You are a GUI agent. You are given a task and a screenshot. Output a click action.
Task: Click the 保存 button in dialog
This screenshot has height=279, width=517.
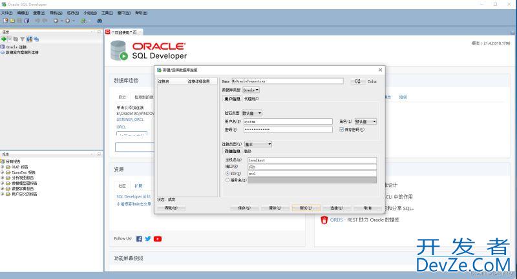pyautogui.click(x=244, y=208)
